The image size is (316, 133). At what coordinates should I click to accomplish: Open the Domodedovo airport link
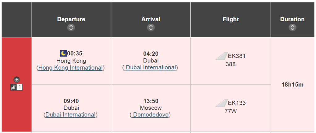(x=150, y=115)
